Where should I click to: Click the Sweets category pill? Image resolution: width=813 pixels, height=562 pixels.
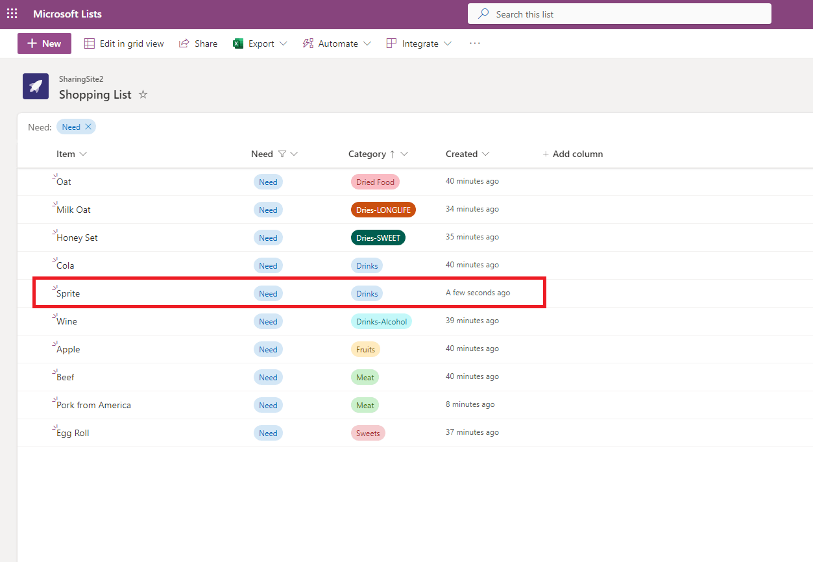(x=368, y=434)
